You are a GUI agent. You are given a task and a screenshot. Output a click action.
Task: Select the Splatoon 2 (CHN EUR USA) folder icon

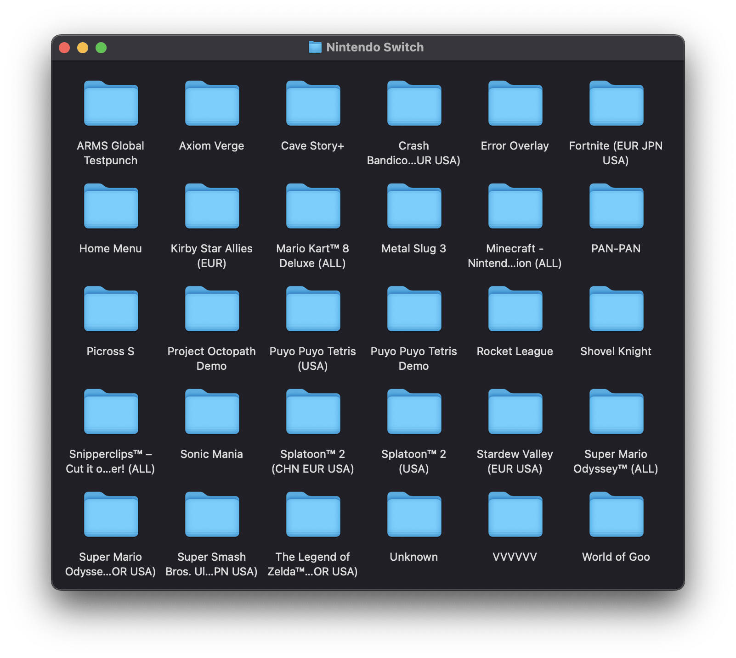point(313,412)
